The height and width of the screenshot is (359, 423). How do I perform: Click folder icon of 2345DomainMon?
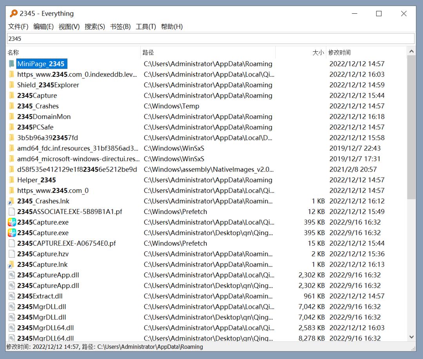click(12, 117)
